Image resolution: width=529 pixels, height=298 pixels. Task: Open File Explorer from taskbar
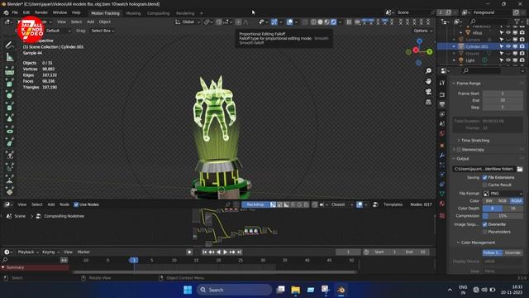coord(296,290)
